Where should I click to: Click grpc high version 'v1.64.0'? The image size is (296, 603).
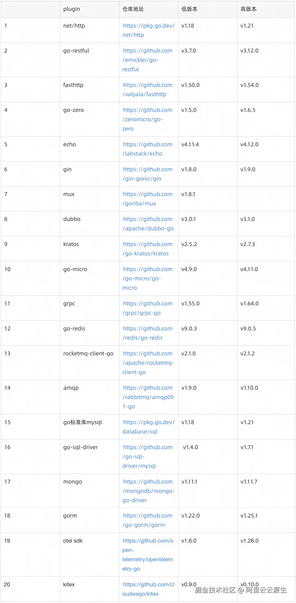tap(249, 303)
